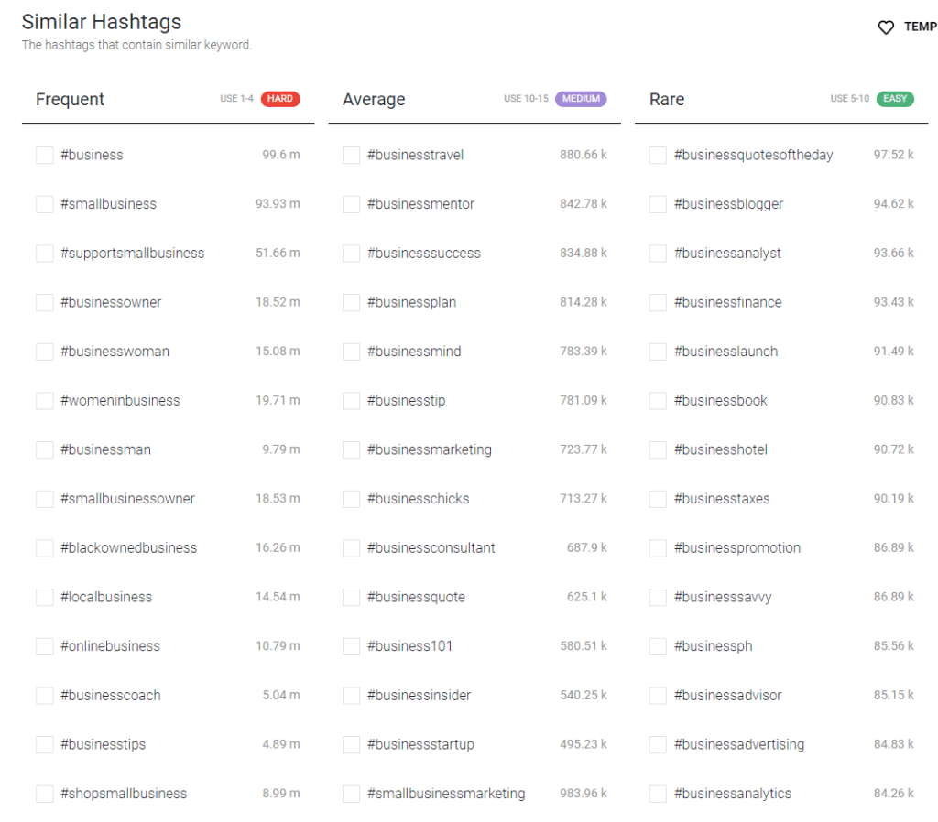Open the TEMP label at top right
The height and width of the screenshot is (822, 938).
(920, 27)
